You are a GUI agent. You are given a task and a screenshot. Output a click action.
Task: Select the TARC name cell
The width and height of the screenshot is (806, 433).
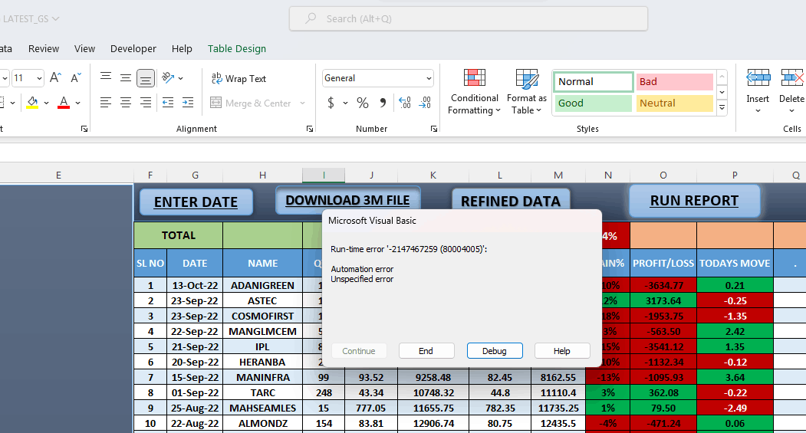[x=263, y=392]
